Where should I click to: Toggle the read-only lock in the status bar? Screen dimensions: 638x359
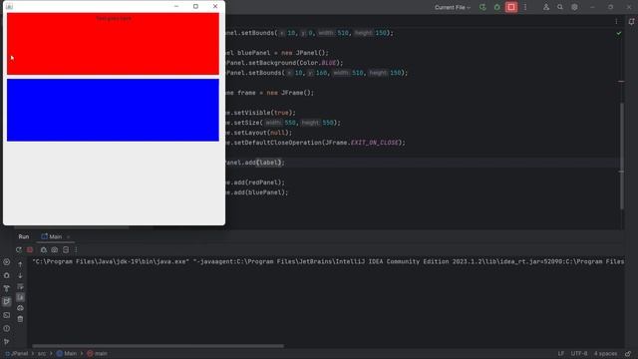[628, 354]
